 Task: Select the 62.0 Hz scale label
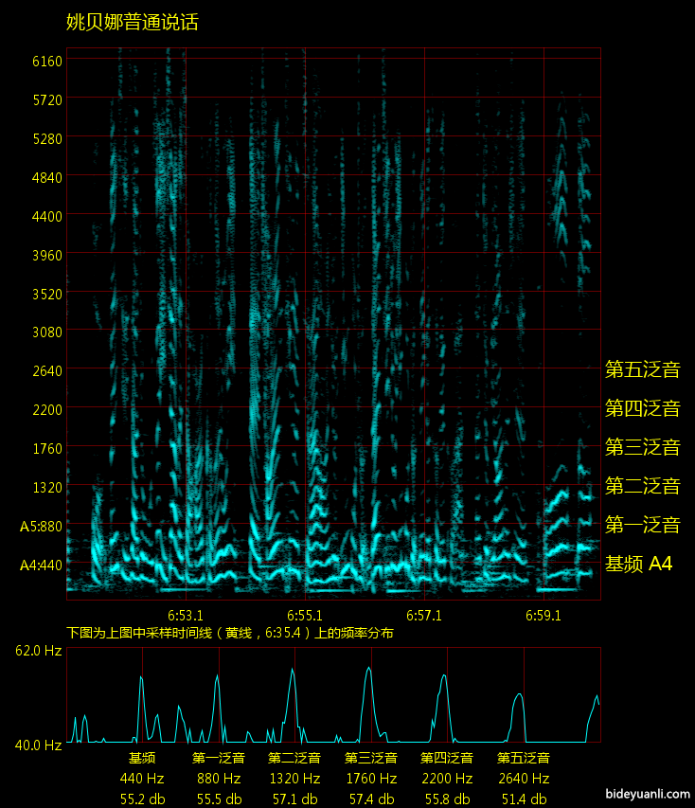pos(38,651)
